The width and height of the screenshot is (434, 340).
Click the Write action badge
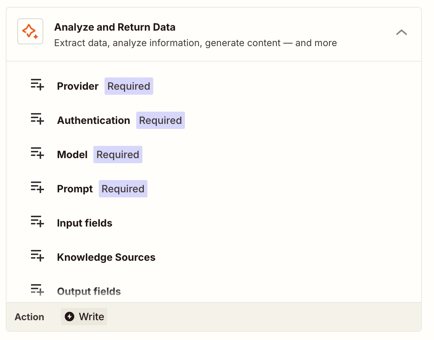tap(84, 317)
